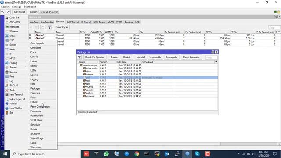Click Make Supout.rif in the sidebar
This screenshot has height=158, width=281.
17,99
